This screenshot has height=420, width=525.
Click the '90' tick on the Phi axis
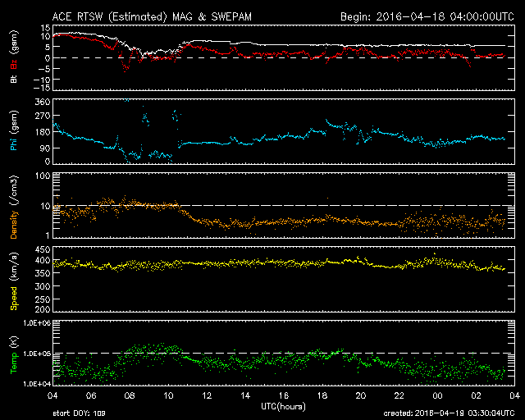(x=45, y=148)
